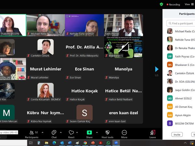Go to next gallery page arrow
This screenshot has height=146, width=195.
[x=157, y=69]
